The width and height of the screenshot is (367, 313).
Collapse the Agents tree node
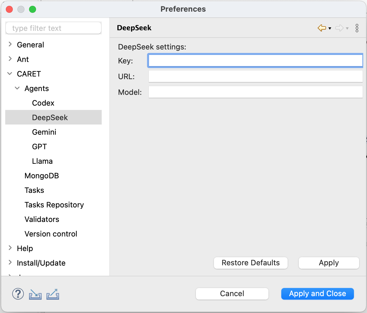(17, 88)
